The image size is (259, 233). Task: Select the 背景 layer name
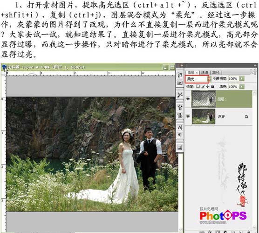221,116
